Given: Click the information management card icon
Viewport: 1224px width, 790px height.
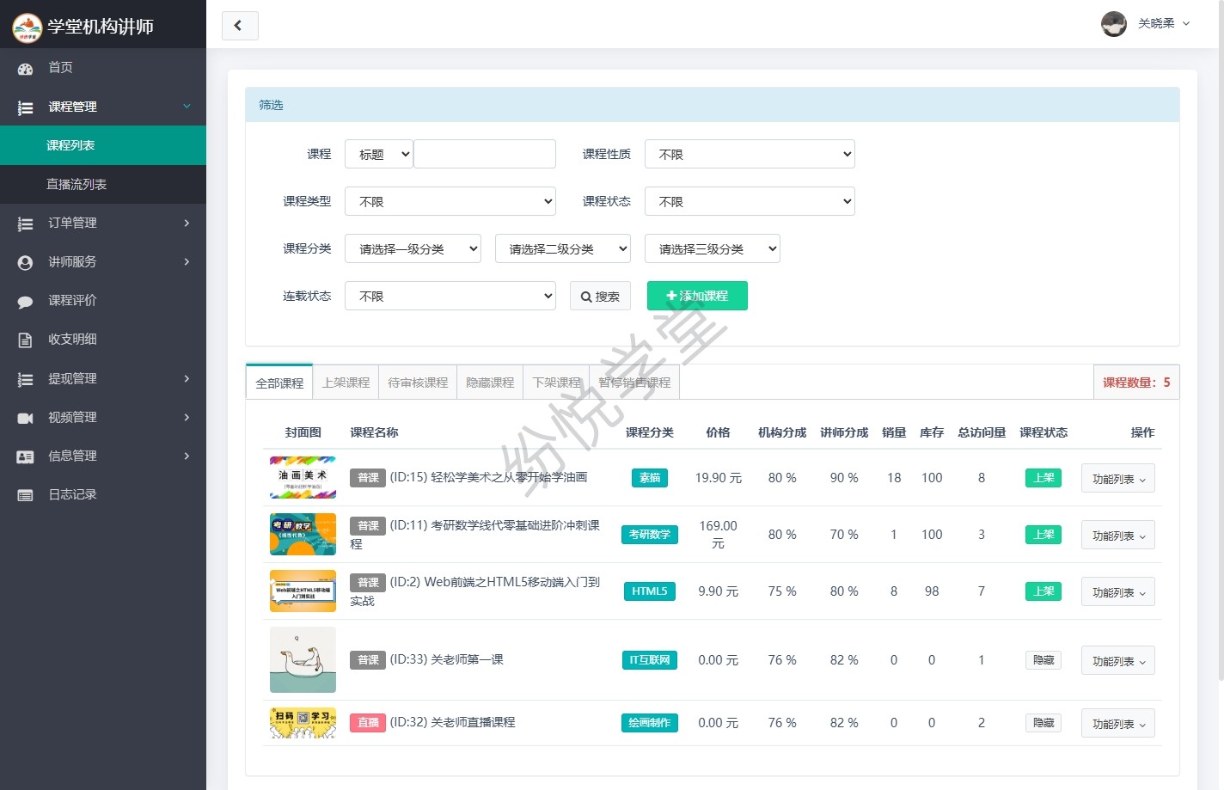Looking at the screenshot, I should coord(25,456).
